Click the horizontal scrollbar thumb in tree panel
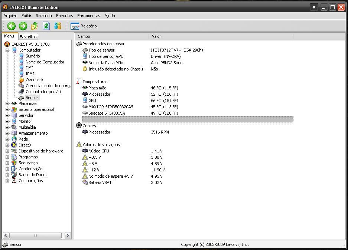This screenshot has width=348, height=250. (36, 236)
